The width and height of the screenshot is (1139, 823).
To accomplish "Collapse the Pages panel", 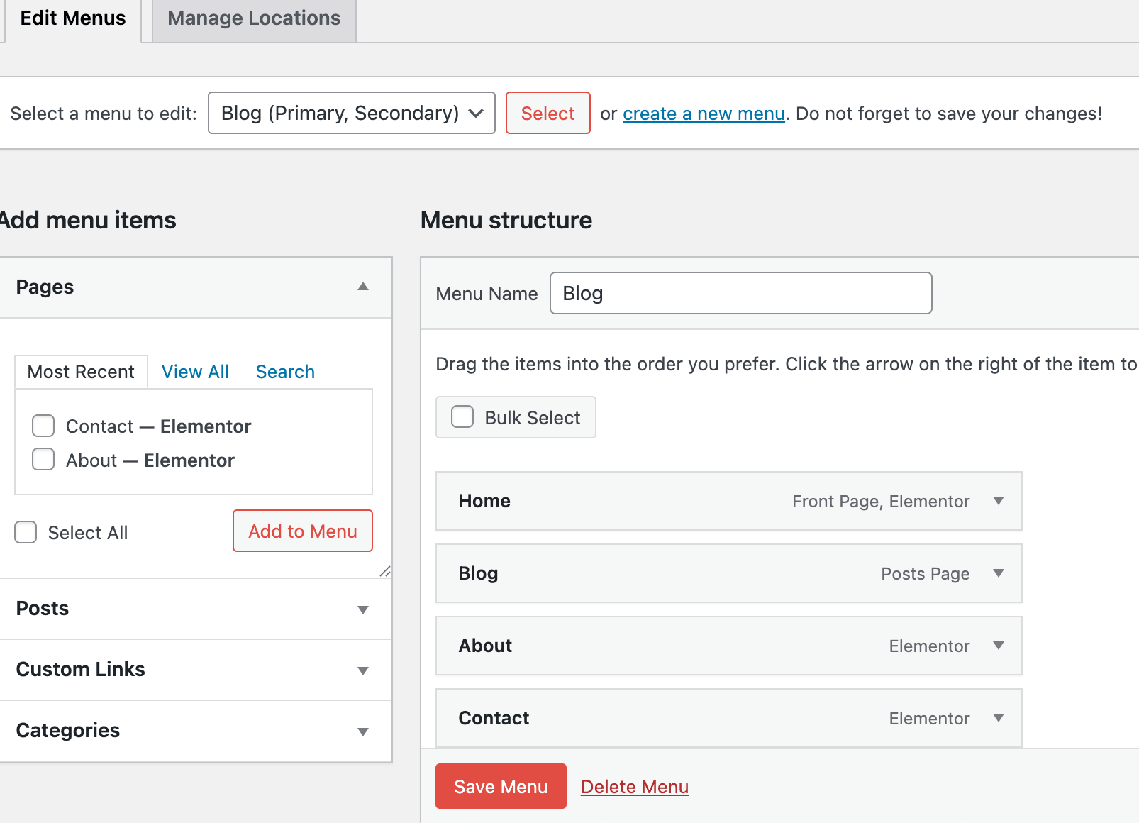I will 362,287.
